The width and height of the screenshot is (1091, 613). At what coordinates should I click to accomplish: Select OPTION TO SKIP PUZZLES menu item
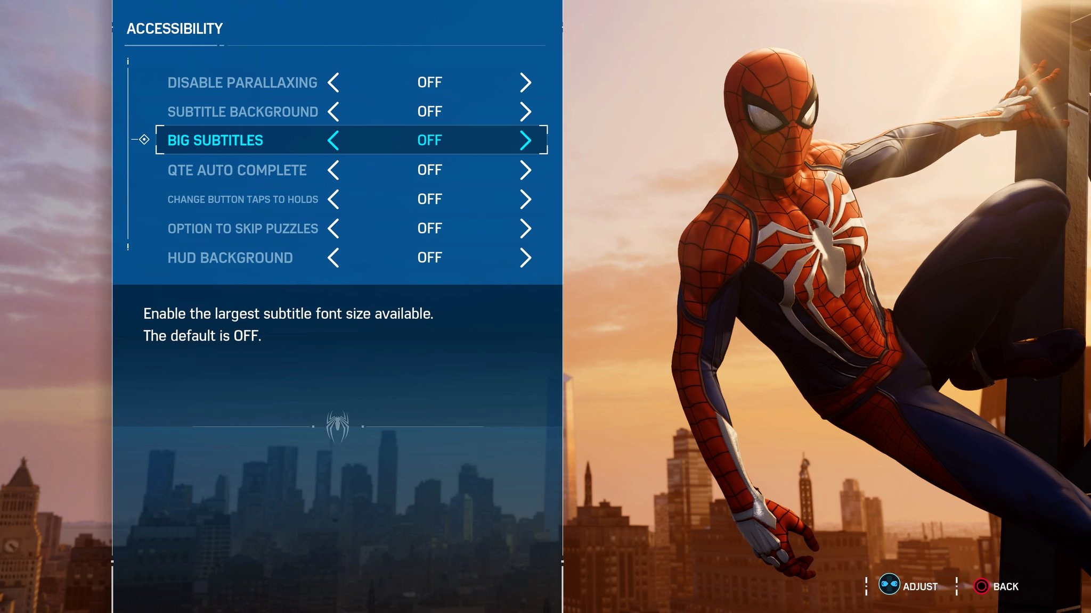[x=243, y=228]
